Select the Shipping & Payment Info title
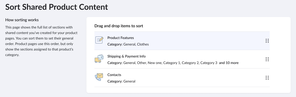296x97 pixels. coord(126,56)
